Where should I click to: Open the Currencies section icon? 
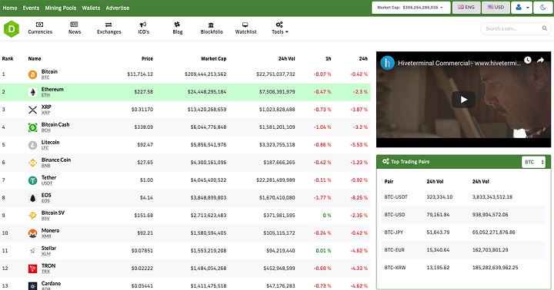pyautogui.click(x=40, y=25)
